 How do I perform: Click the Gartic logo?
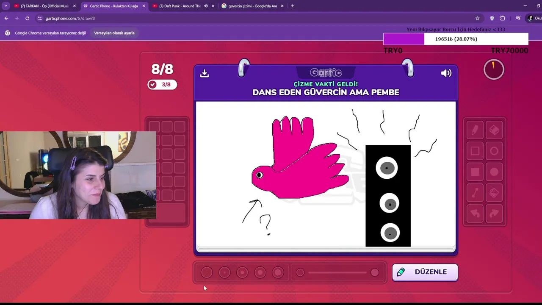326,73
